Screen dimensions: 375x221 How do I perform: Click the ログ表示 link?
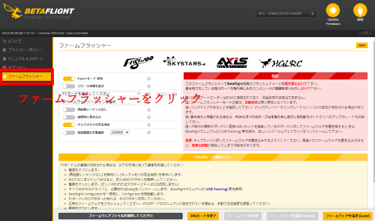(365, 33)
